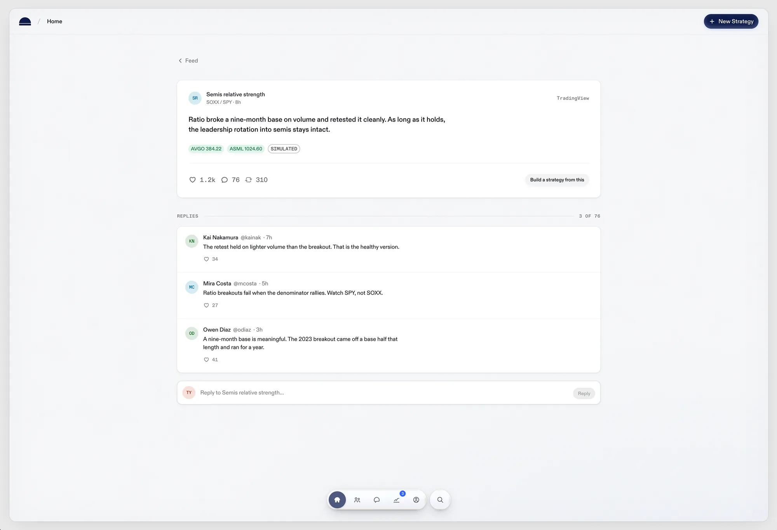Open search from bottom dock
This screenshot has width=777, height=530.
click(x=440, y=500)
